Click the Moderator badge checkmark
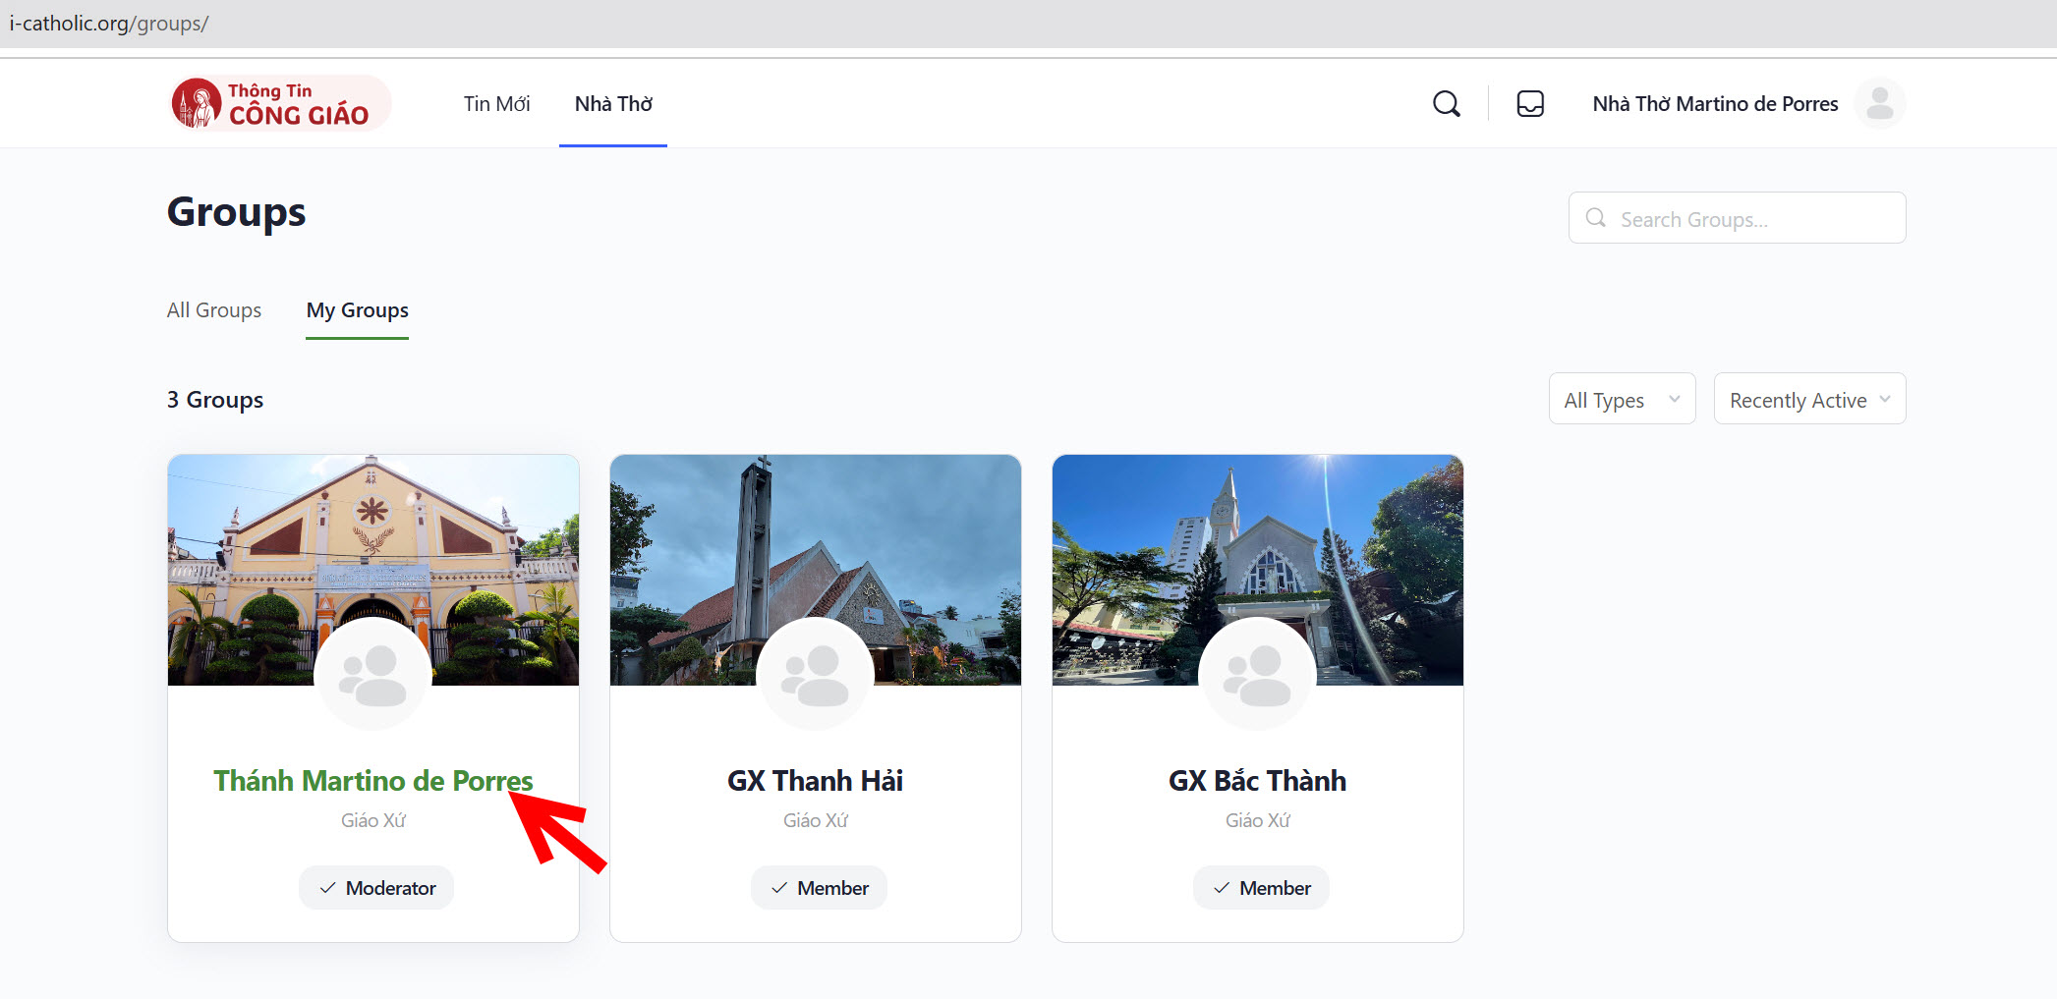 (327, 887)
